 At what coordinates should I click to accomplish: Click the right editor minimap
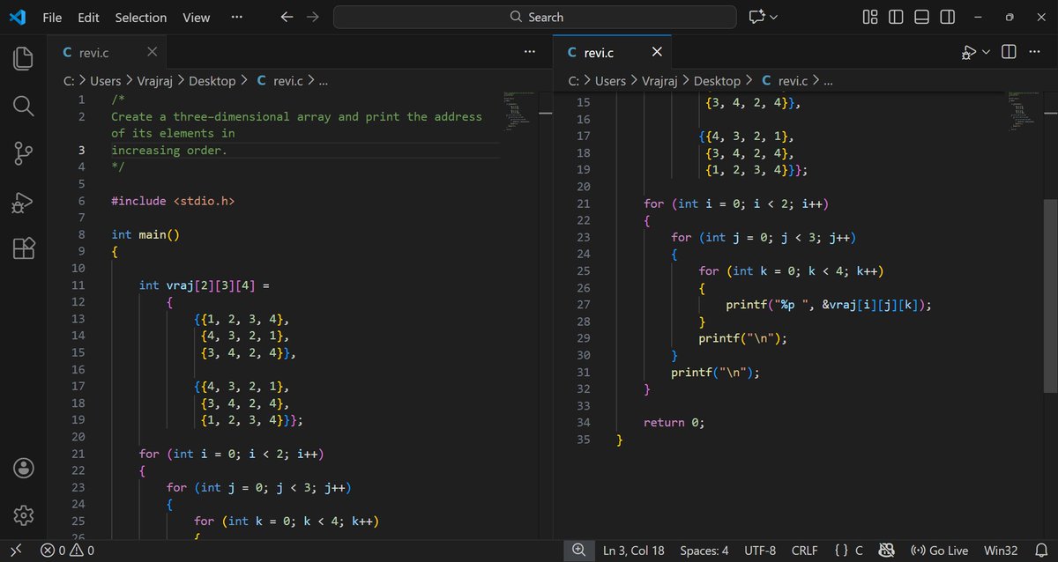(1025, 110)
